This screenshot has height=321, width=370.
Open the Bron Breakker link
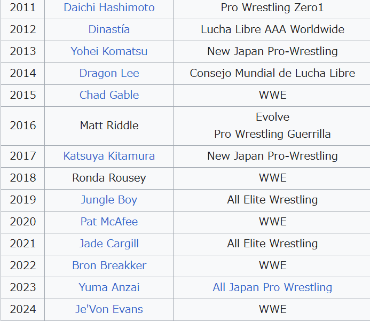109,265
